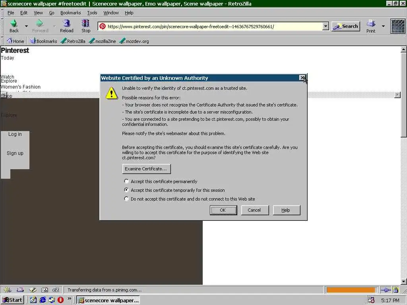
Task: Open the View menu
Action: pyautogui.click(x=38, y=13)
